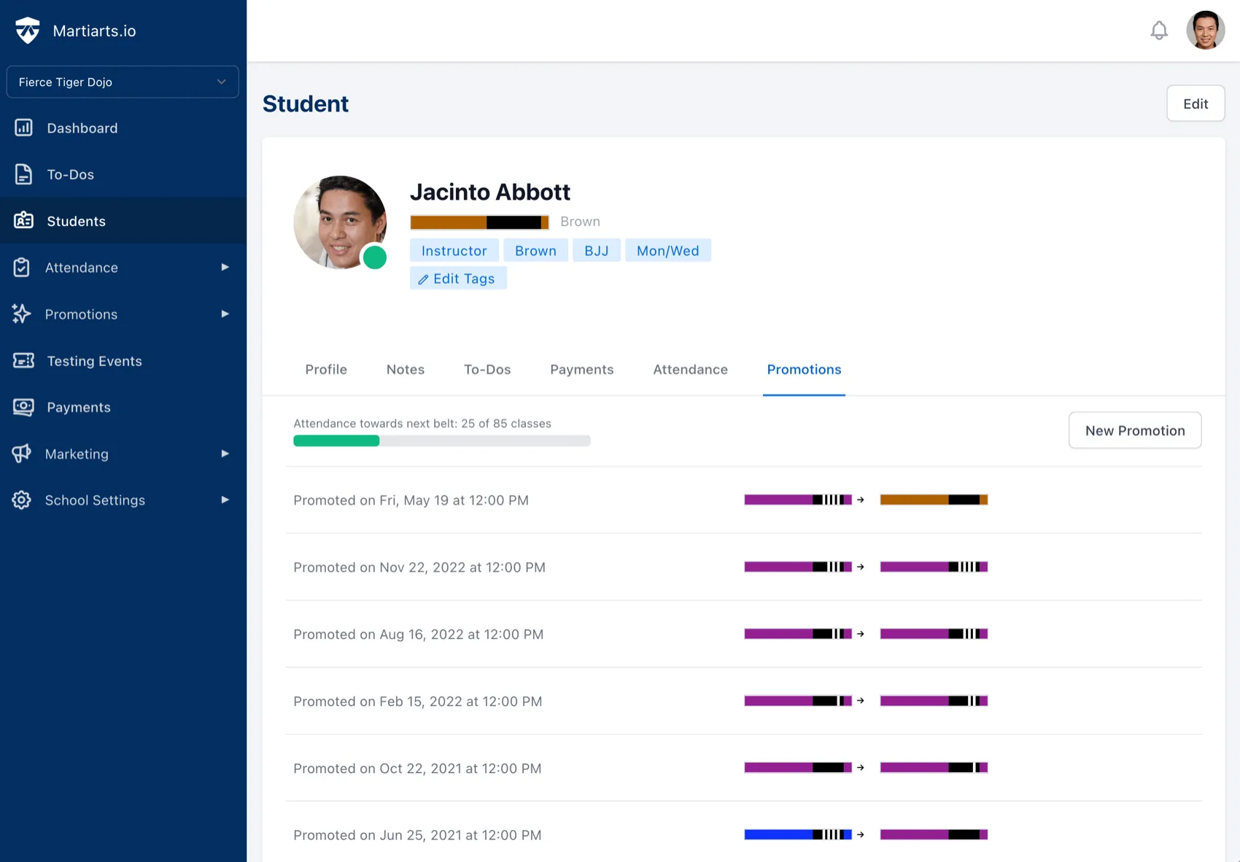Click the To-Dos document icon in sidebar

coord(23,174)
